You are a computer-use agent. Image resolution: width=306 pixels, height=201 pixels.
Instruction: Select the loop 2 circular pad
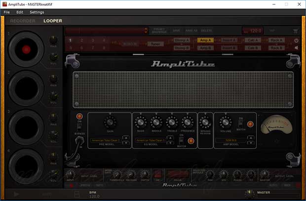(26, 88)
